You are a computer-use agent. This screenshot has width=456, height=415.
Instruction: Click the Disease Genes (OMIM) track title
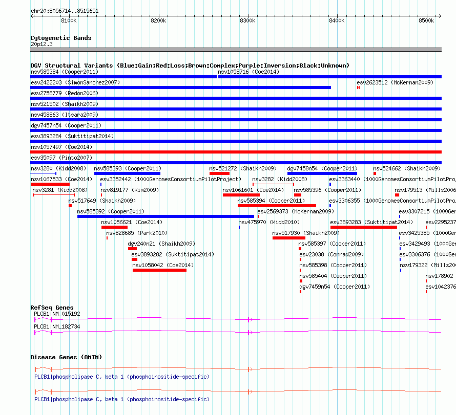click(66, 357)
